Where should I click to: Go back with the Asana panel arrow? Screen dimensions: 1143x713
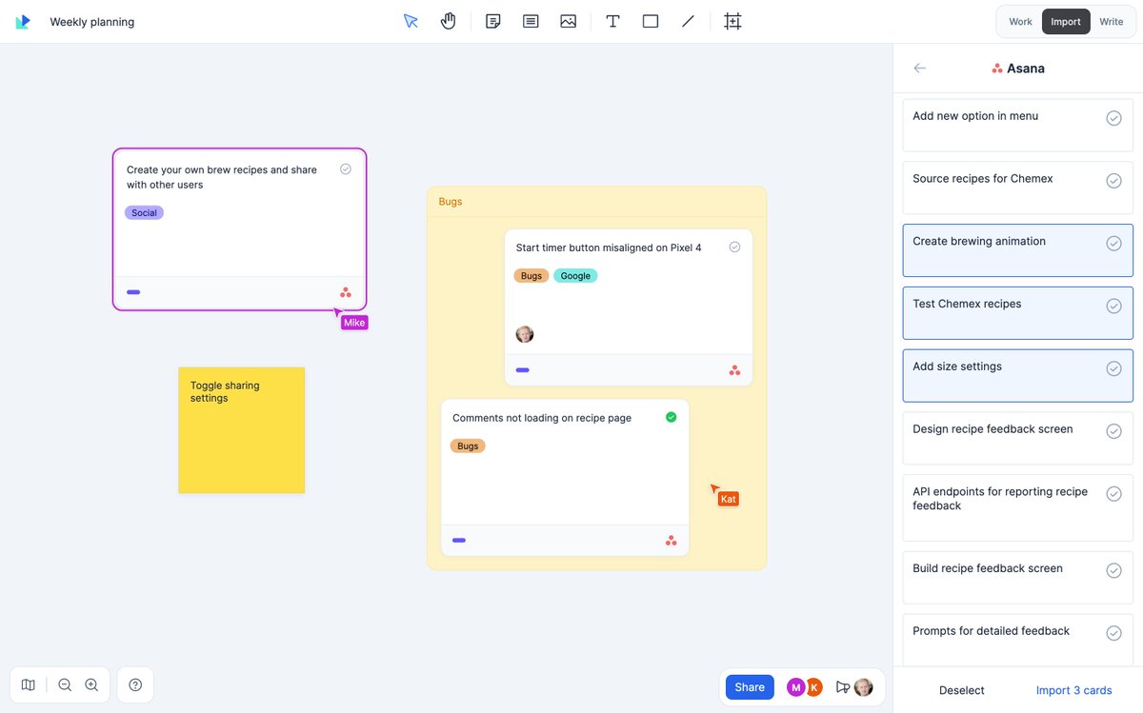919,69
